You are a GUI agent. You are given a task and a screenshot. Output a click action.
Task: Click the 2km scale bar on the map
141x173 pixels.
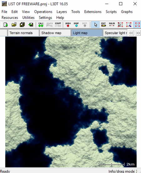(117, 164)
